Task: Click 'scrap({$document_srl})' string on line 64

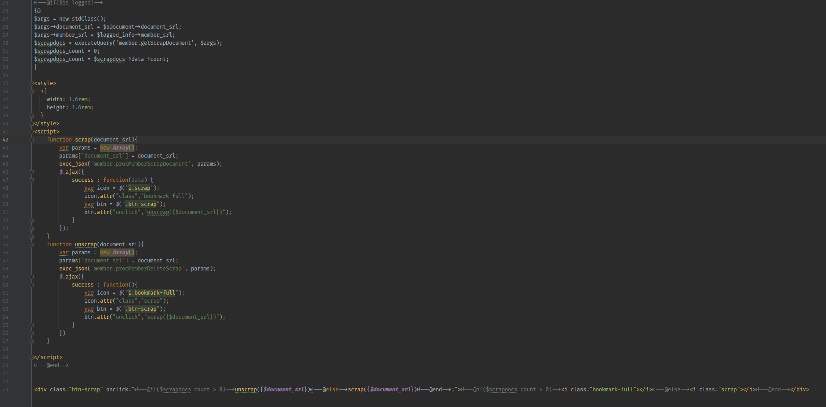Action: (182, 317)
